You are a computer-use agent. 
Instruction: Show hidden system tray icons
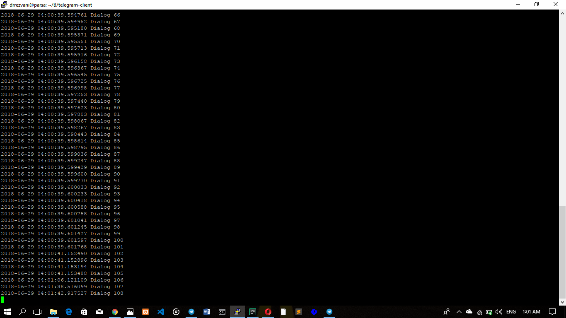click(459, 311)
